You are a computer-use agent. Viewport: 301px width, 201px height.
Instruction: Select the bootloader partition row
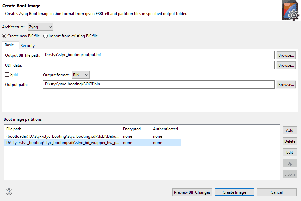pos(63,136)
